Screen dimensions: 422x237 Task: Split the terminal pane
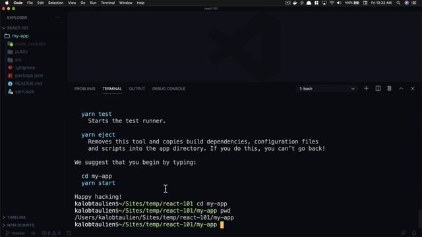pos(378,88)
